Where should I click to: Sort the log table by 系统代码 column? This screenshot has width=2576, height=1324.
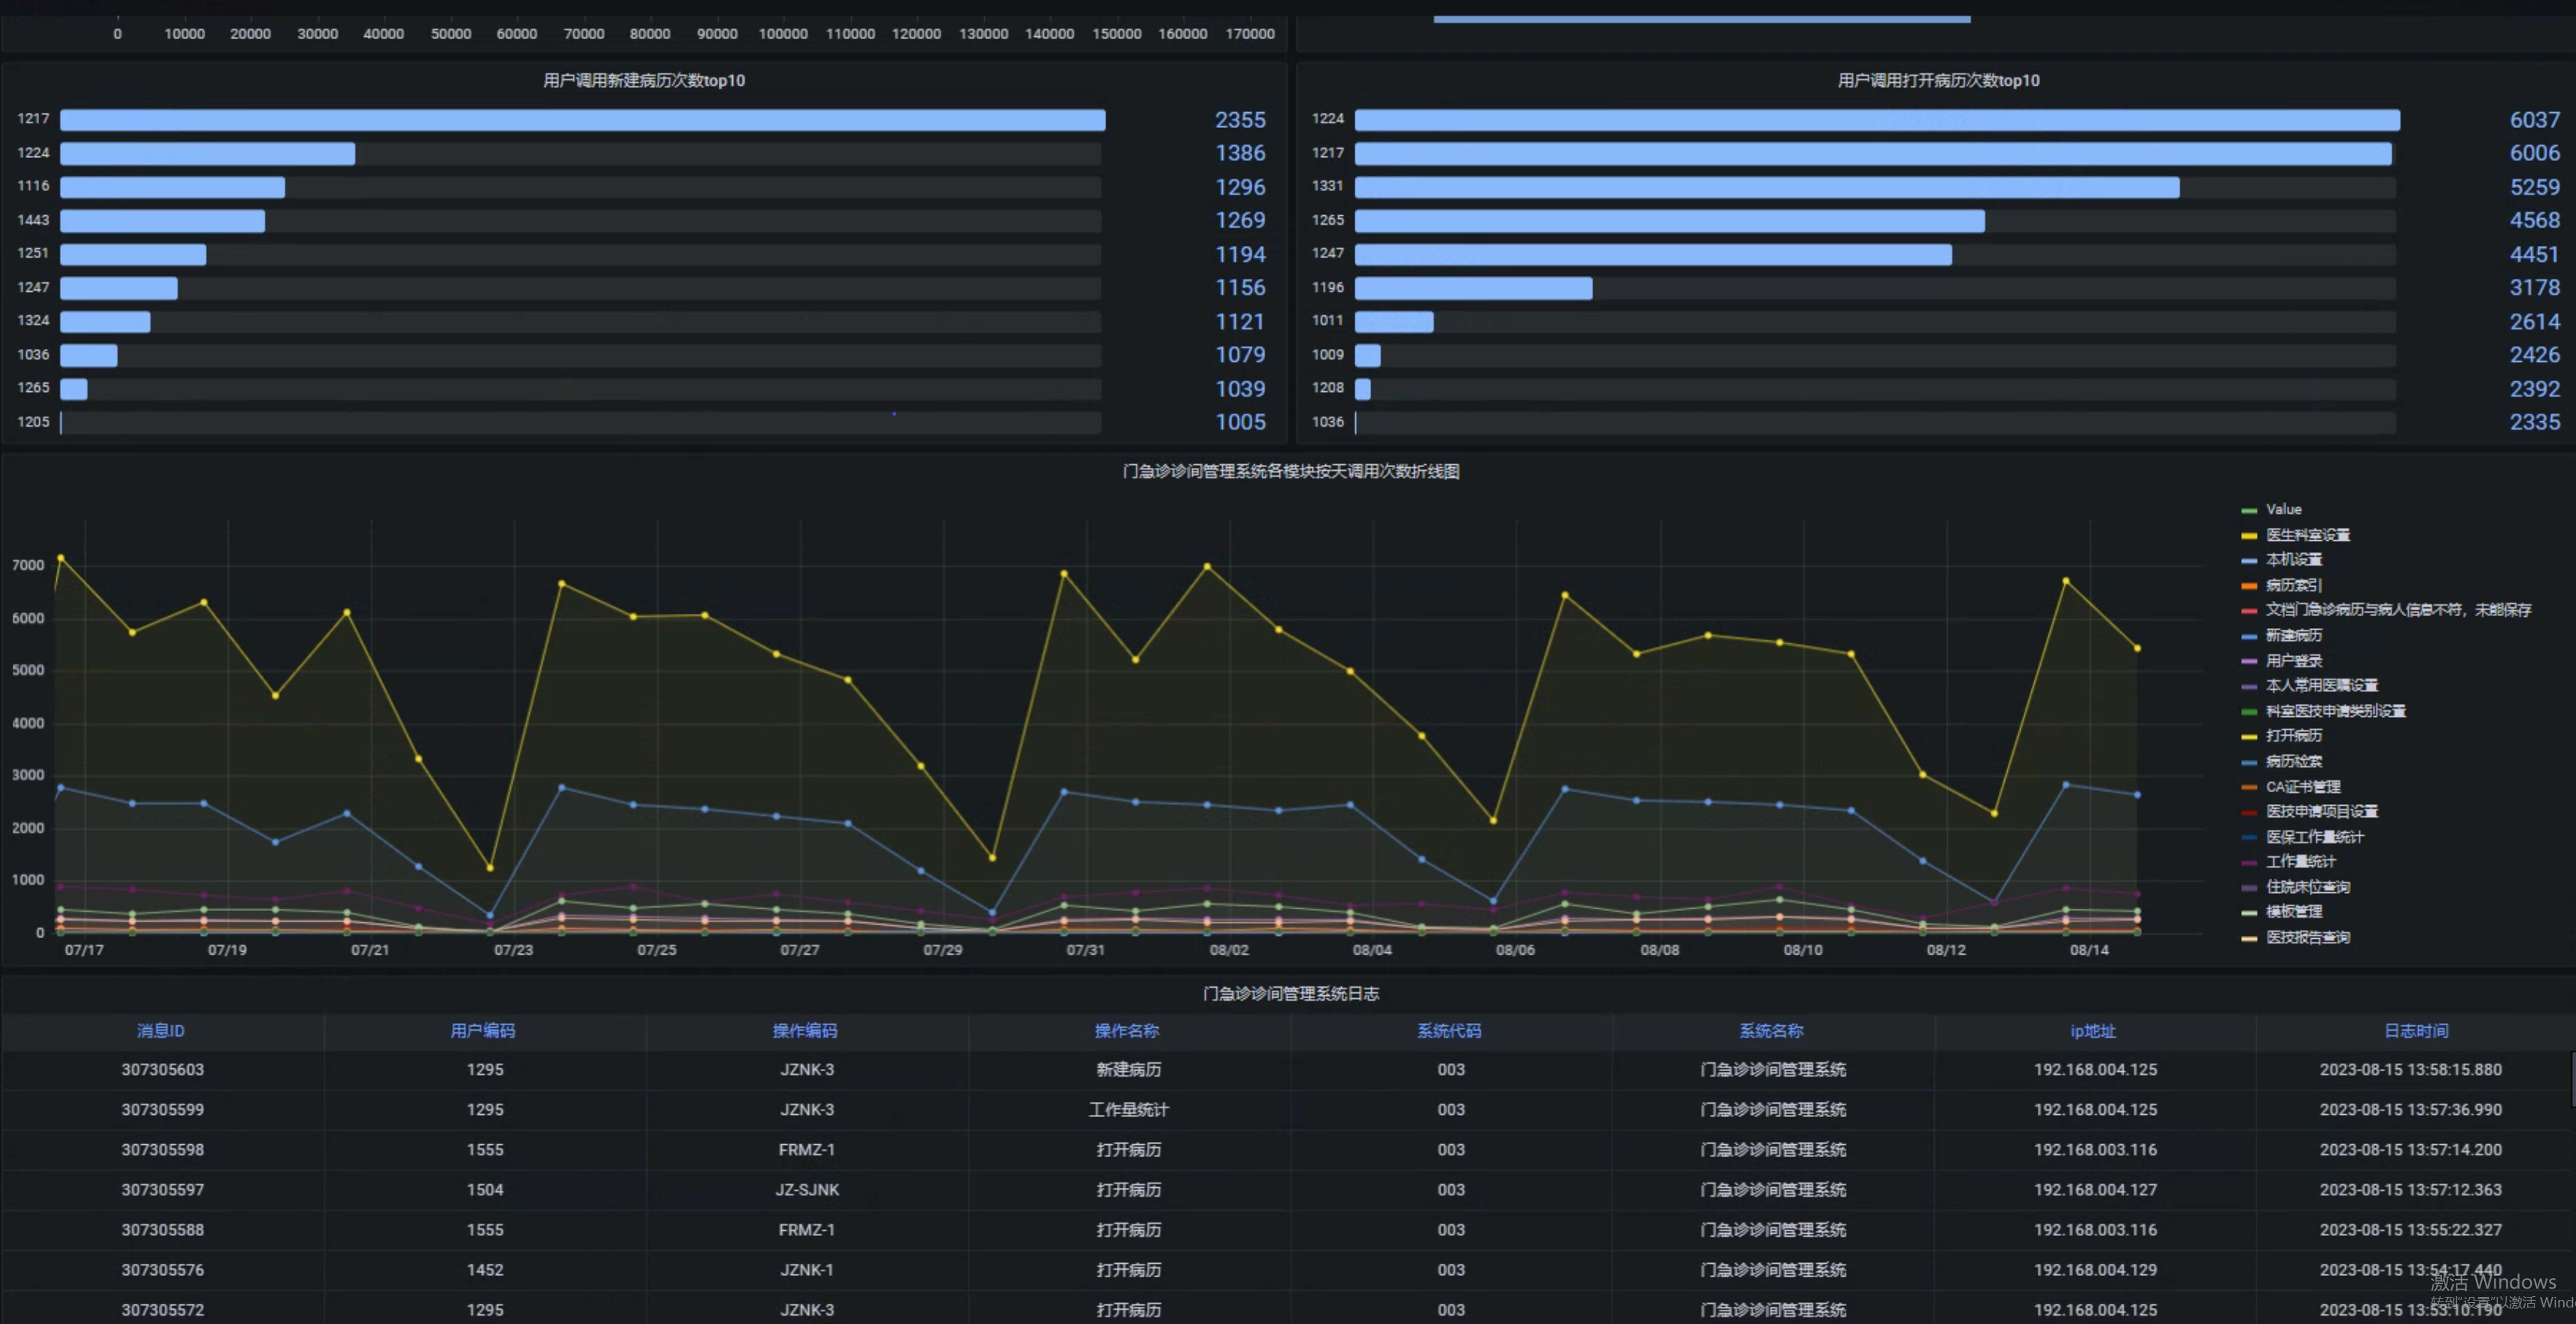tap(1449, 1031)
